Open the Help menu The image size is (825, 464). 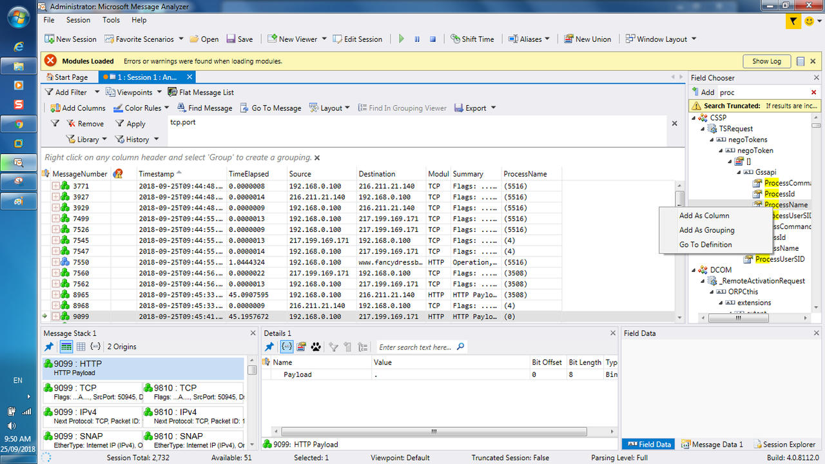point(139,20)
